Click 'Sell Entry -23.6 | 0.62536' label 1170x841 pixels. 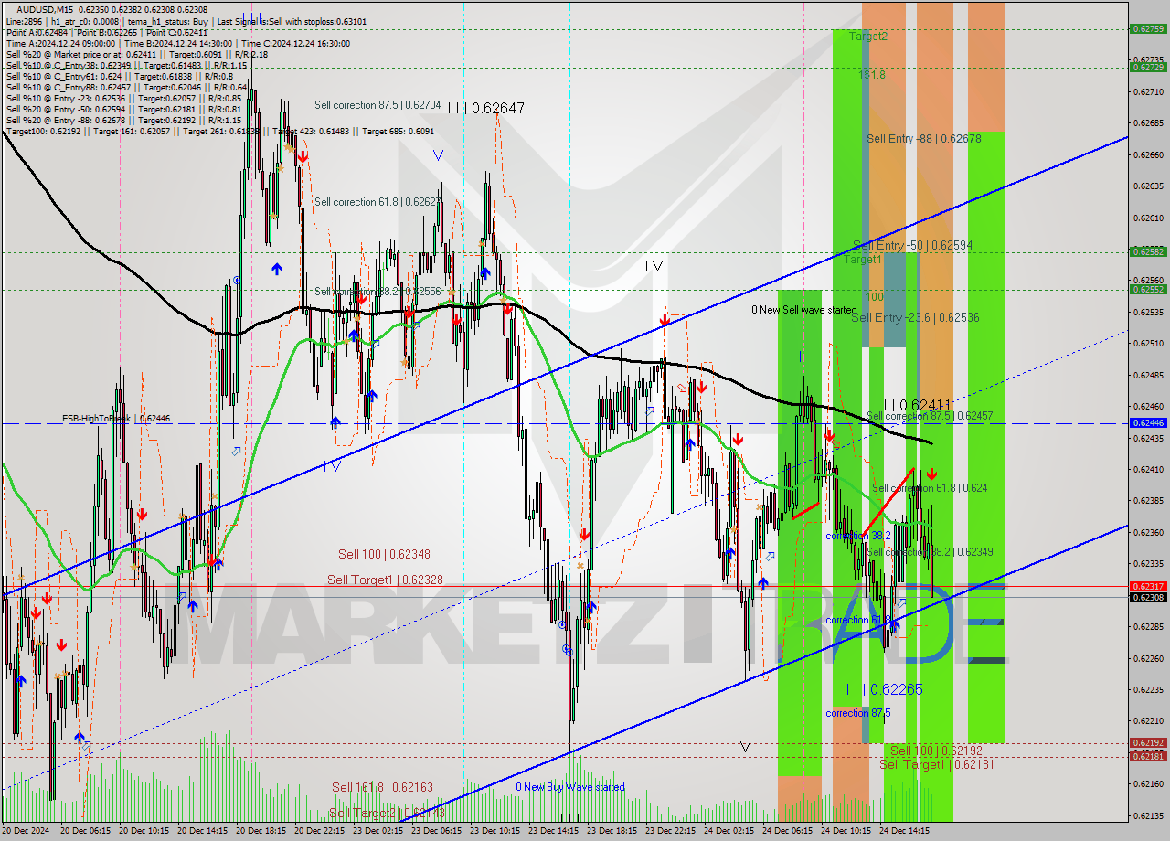[915, 317]
